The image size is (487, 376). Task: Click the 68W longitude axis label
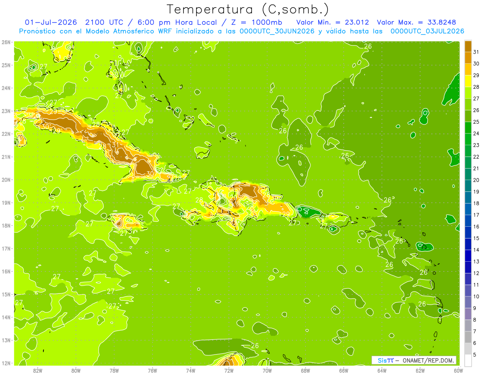tap(306, 371)
